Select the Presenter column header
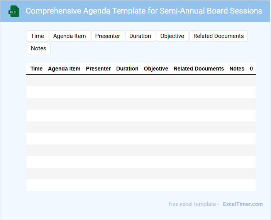 click(x=98, y=69)
